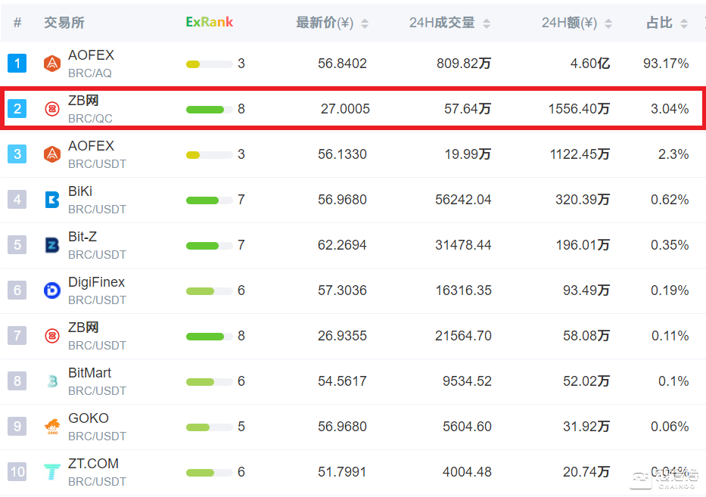Click the GOKO orange logo
Image resolution: width=706 pixels, height=497 pixels.
point(51,426)
